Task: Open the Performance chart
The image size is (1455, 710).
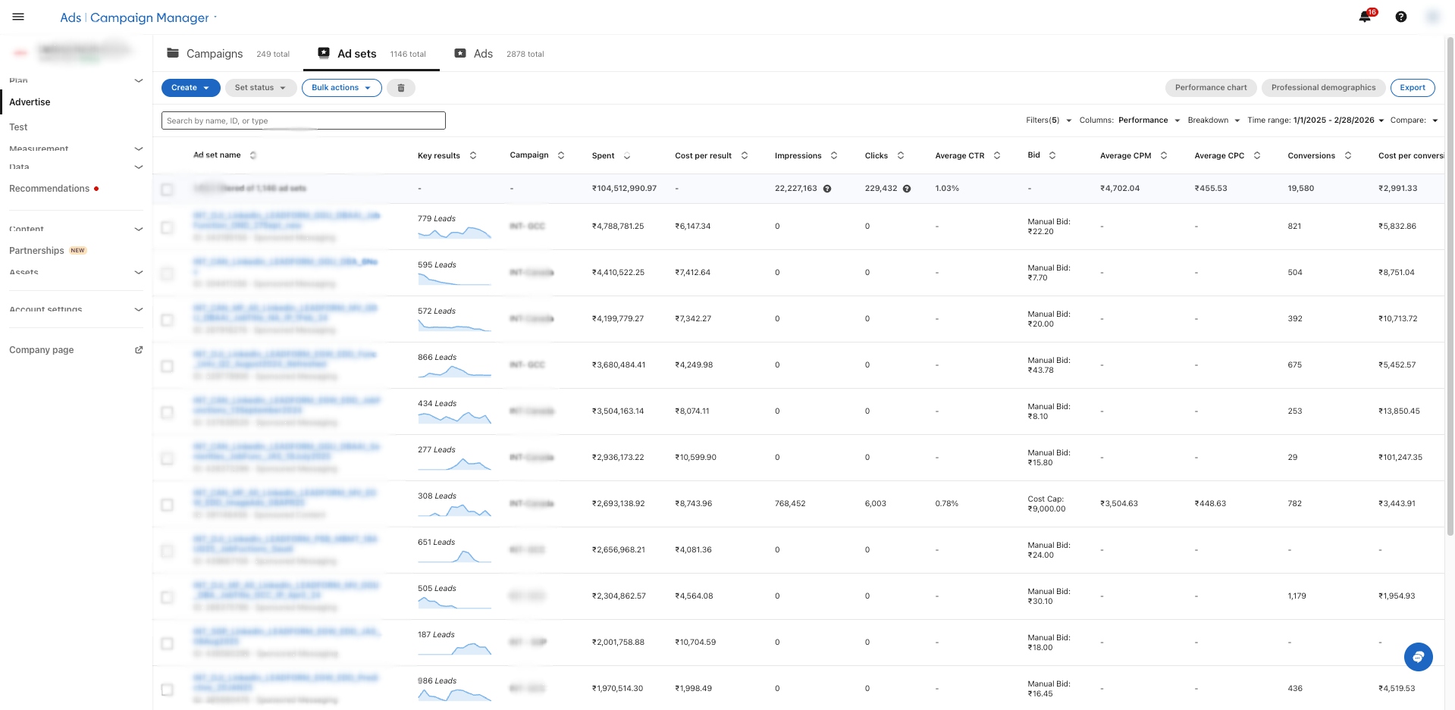Action: pyautogui.click(x=1210, y=88)
